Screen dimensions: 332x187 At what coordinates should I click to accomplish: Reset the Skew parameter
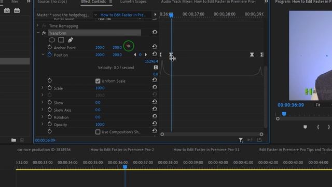155,102
